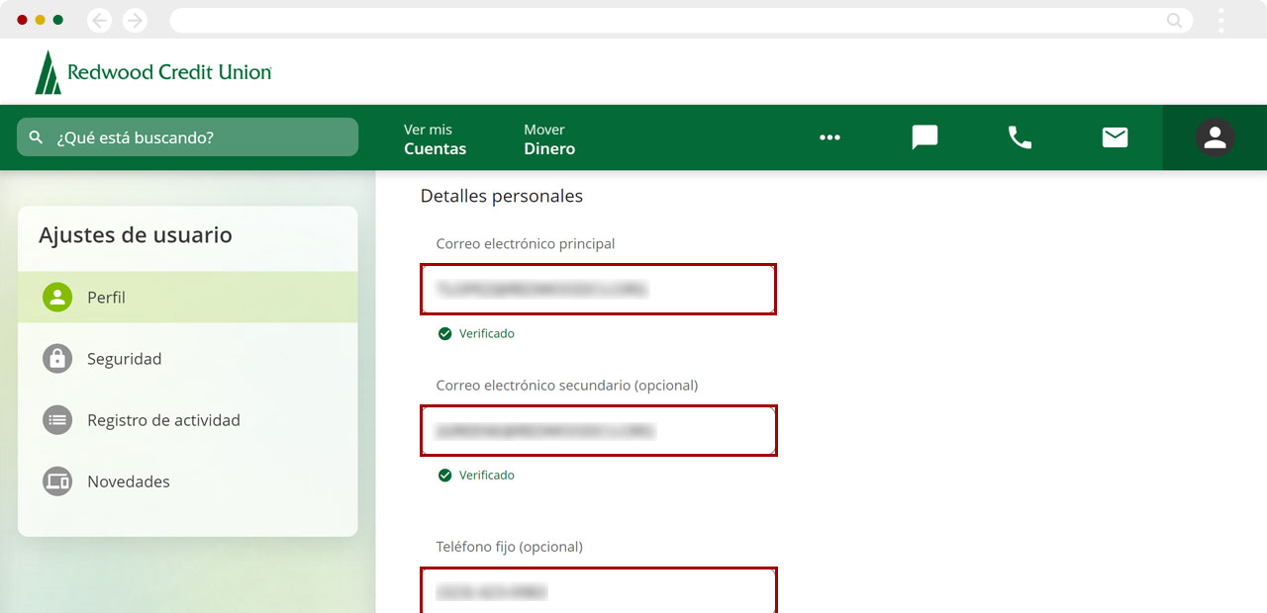Screen dimensions: 1267x613
Task: Click the Redwood Credit Union logo
Action: pos(153,72)
